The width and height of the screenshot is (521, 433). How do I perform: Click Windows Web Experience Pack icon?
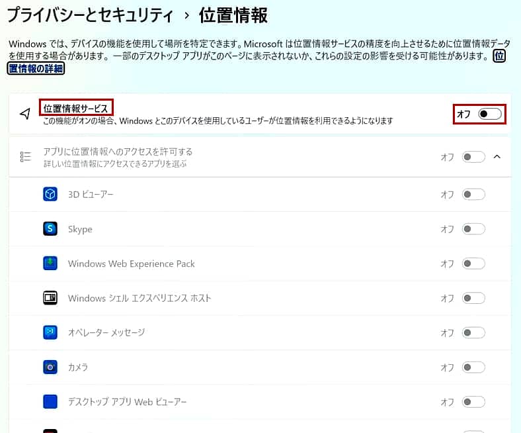click(x=50, y=264)
